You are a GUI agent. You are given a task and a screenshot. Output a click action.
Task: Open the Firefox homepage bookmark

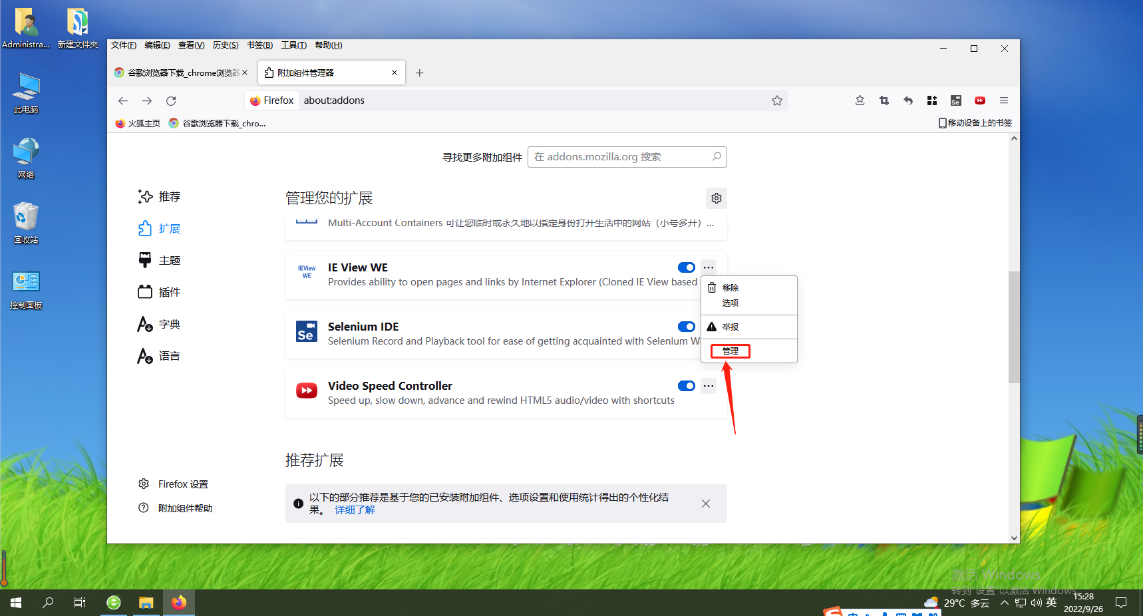pyautogui.click(x=138, y=123)
